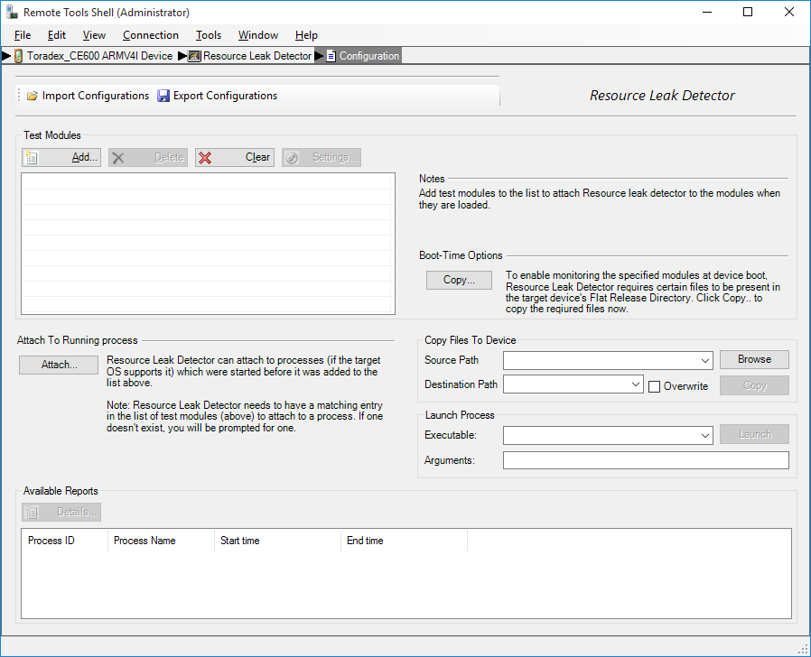The width and height of the screenshot is (811, 657).
Task: Minimize the Remote Tools Shell window
Action: coord(707,12)
